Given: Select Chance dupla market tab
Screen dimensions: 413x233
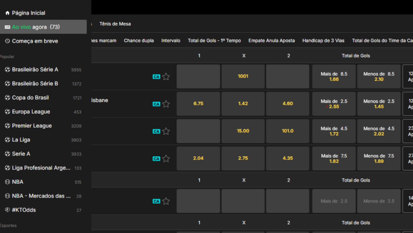Looking at the screenshot, I should click(x=139, y=41).
